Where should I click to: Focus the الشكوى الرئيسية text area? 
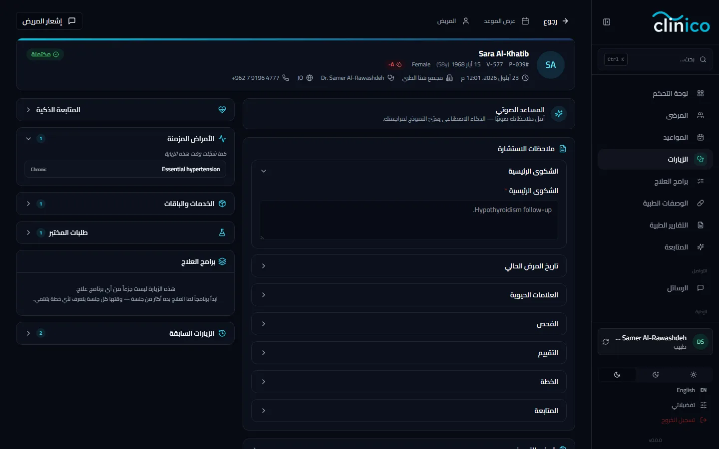[x=409, y=220]
